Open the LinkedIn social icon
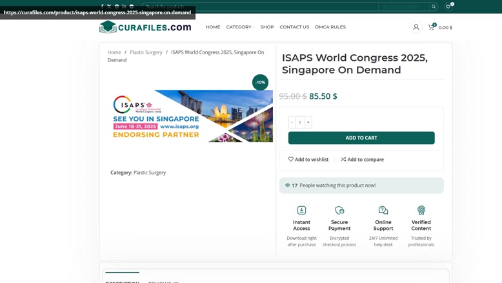The width and height of the screenshot is (502, 283). [x=124, y=6]
